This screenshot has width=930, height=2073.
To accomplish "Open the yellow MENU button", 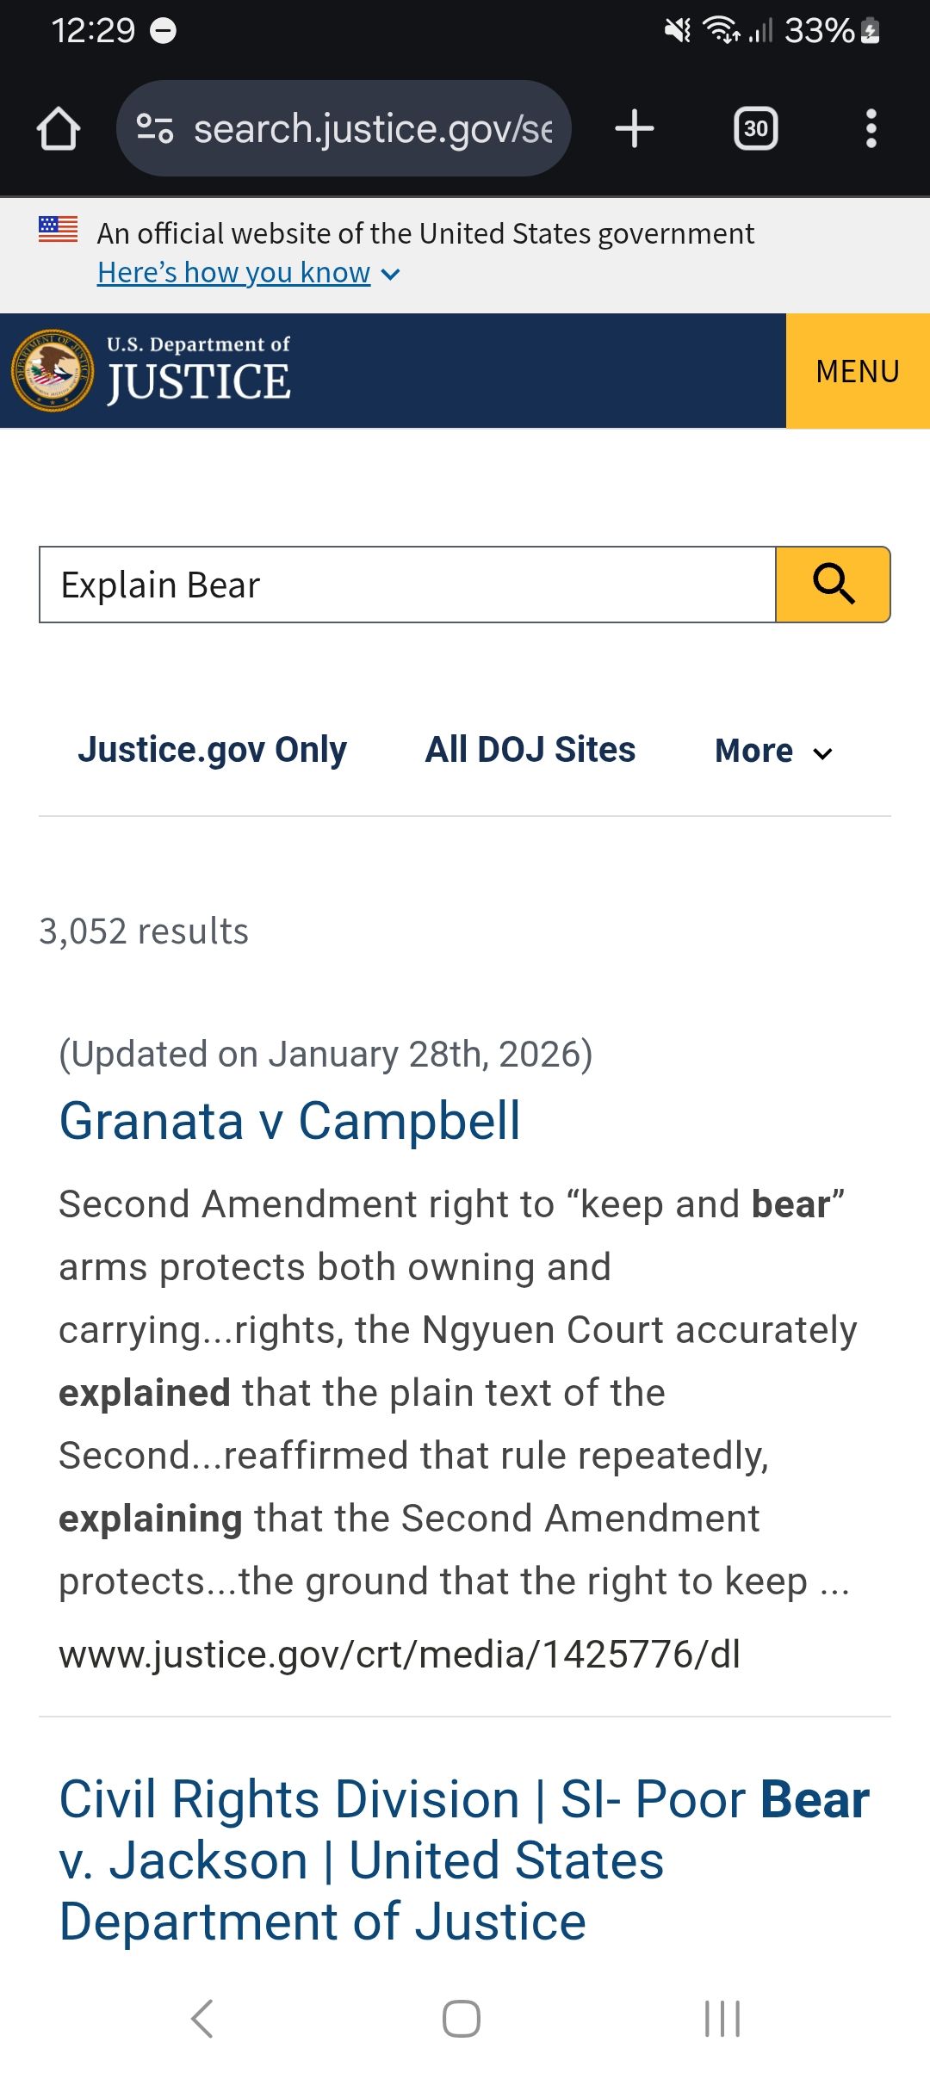I will [x=858, y=371].
